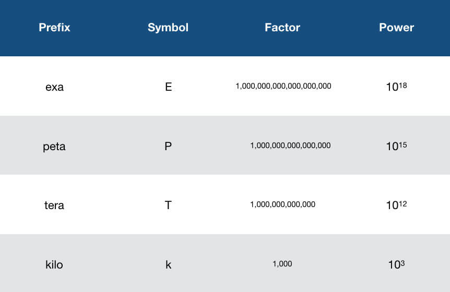Select the tera factor 1,000,000,000,000
Viewport: 450px width, 292px height.
tap(282, 204)
